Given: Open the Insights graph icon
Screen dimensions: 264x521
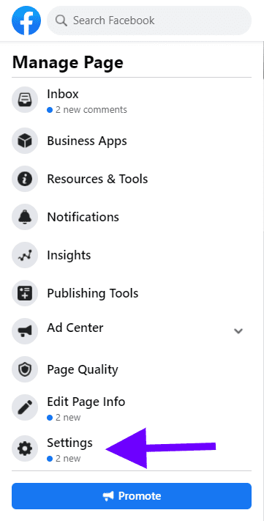Looking at the screenshot, I should pos(25,255).
